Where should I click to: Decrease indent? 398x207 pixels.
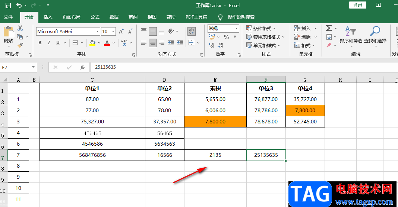point(171,42)
